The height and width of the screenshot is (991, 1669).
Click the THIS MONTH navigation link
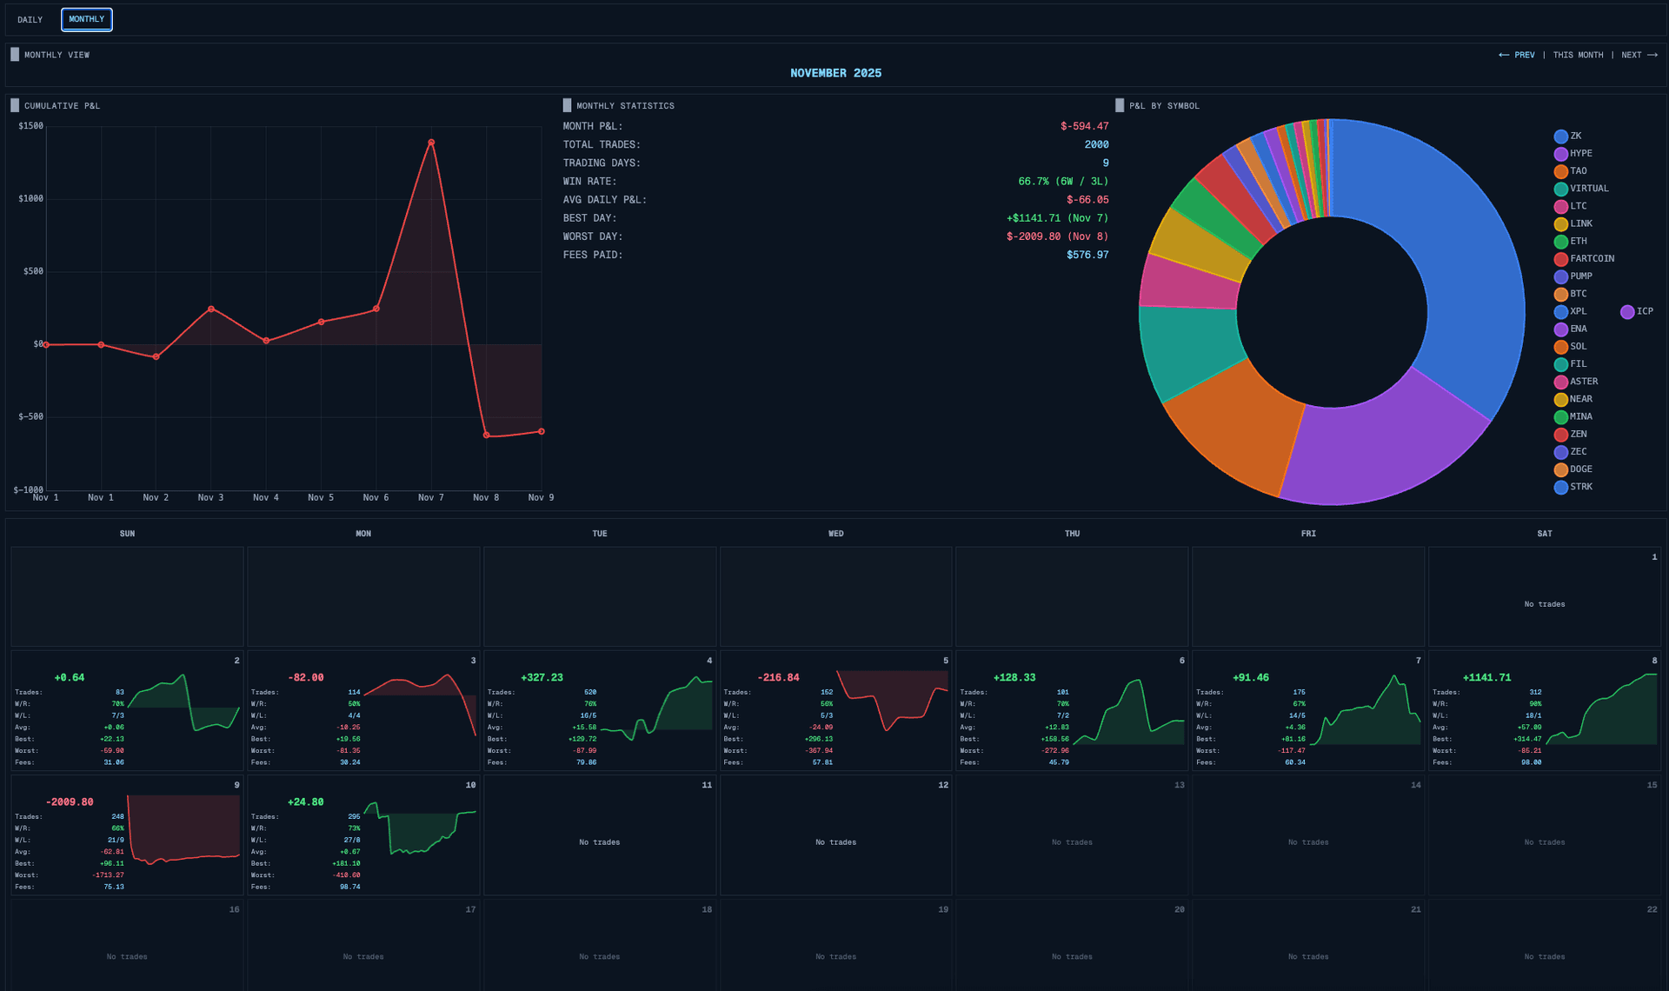point(1579,55)
